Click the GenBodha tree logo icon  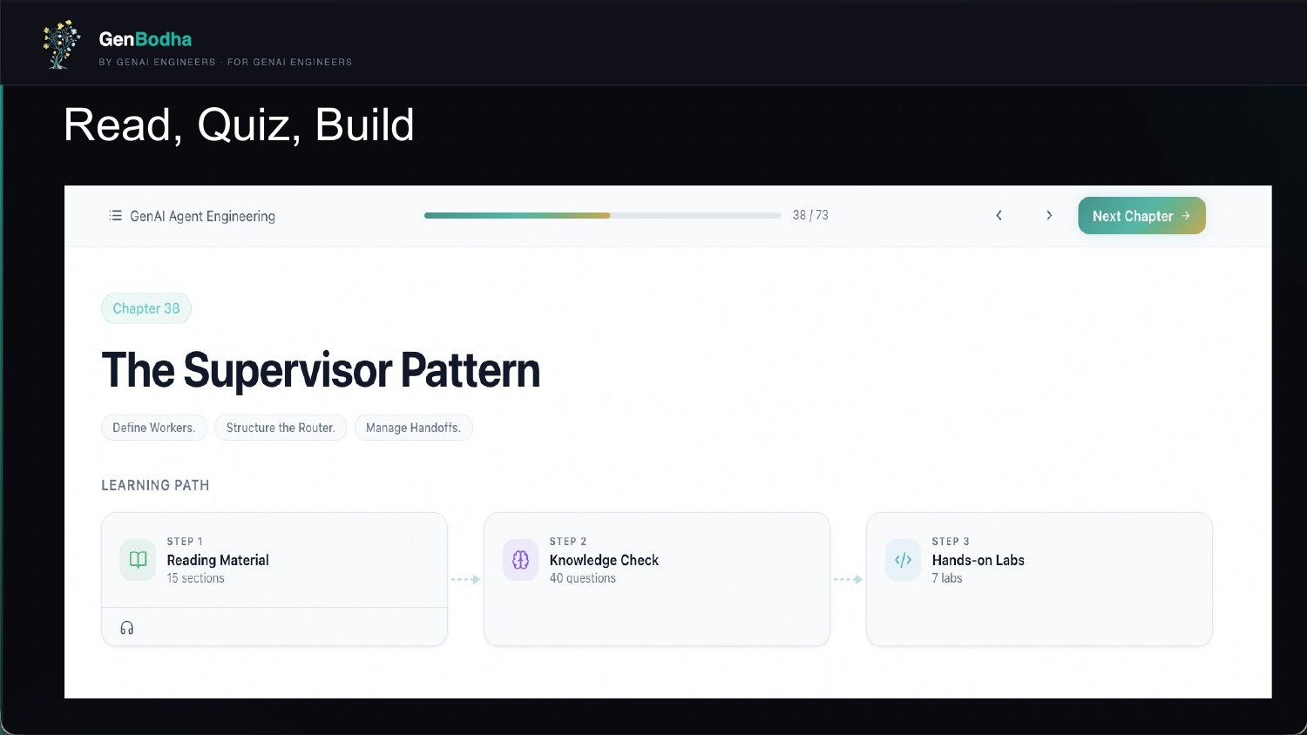61,45
